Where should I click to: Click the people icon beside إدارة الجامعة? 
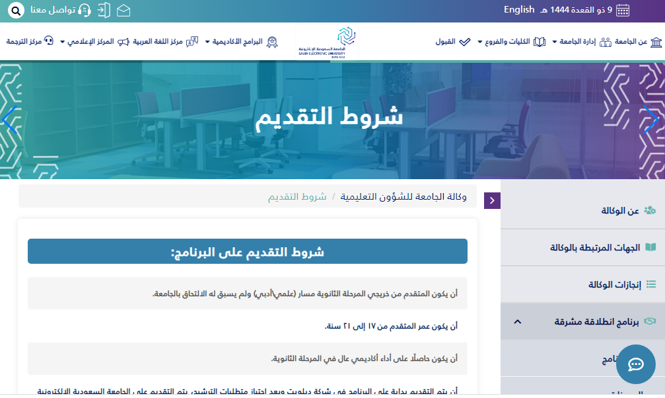606,42
